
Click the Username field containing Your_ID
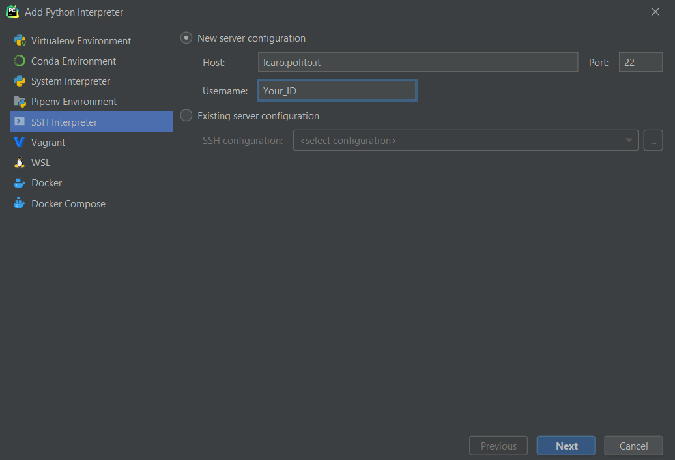(337, 91)
